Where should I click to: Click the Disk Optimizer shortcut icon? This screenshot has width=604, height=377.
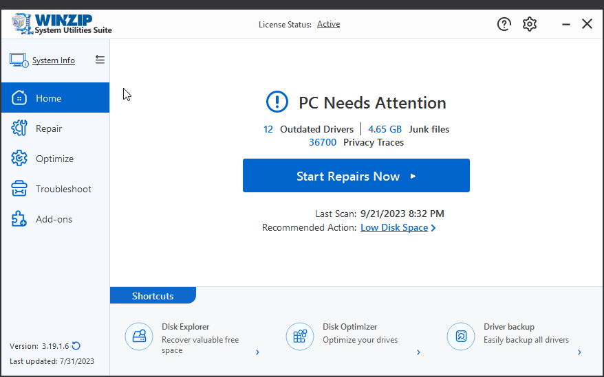300,336
